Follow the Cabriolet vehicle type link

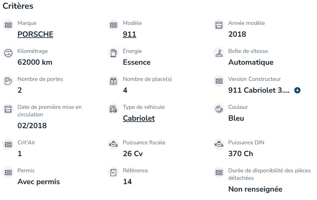(139, 118)
